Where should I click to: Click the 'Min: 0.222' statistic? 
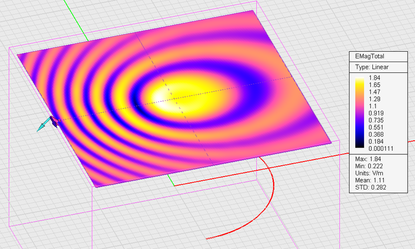(x=369, y=166)
